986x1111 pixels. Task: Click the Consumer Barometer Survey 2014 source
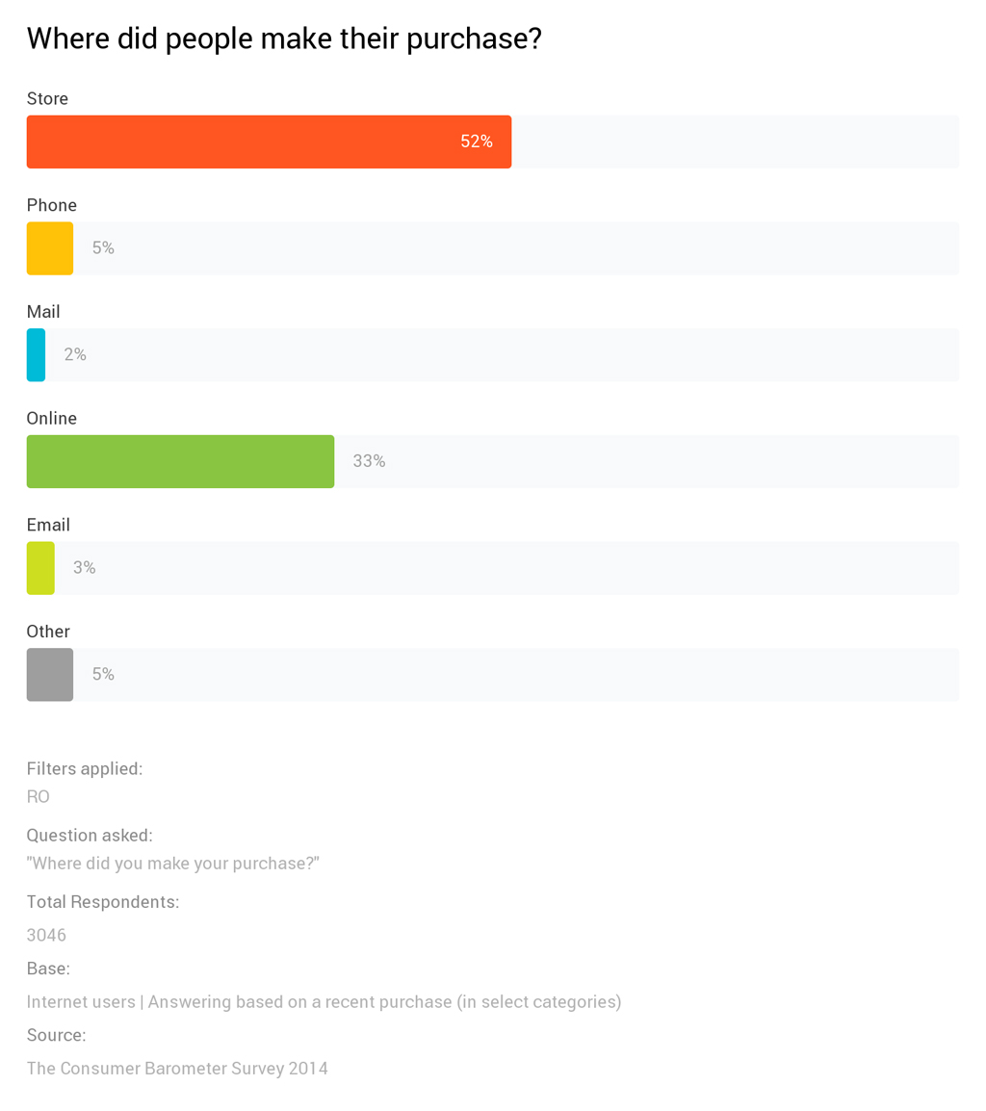click(177, 1068)
